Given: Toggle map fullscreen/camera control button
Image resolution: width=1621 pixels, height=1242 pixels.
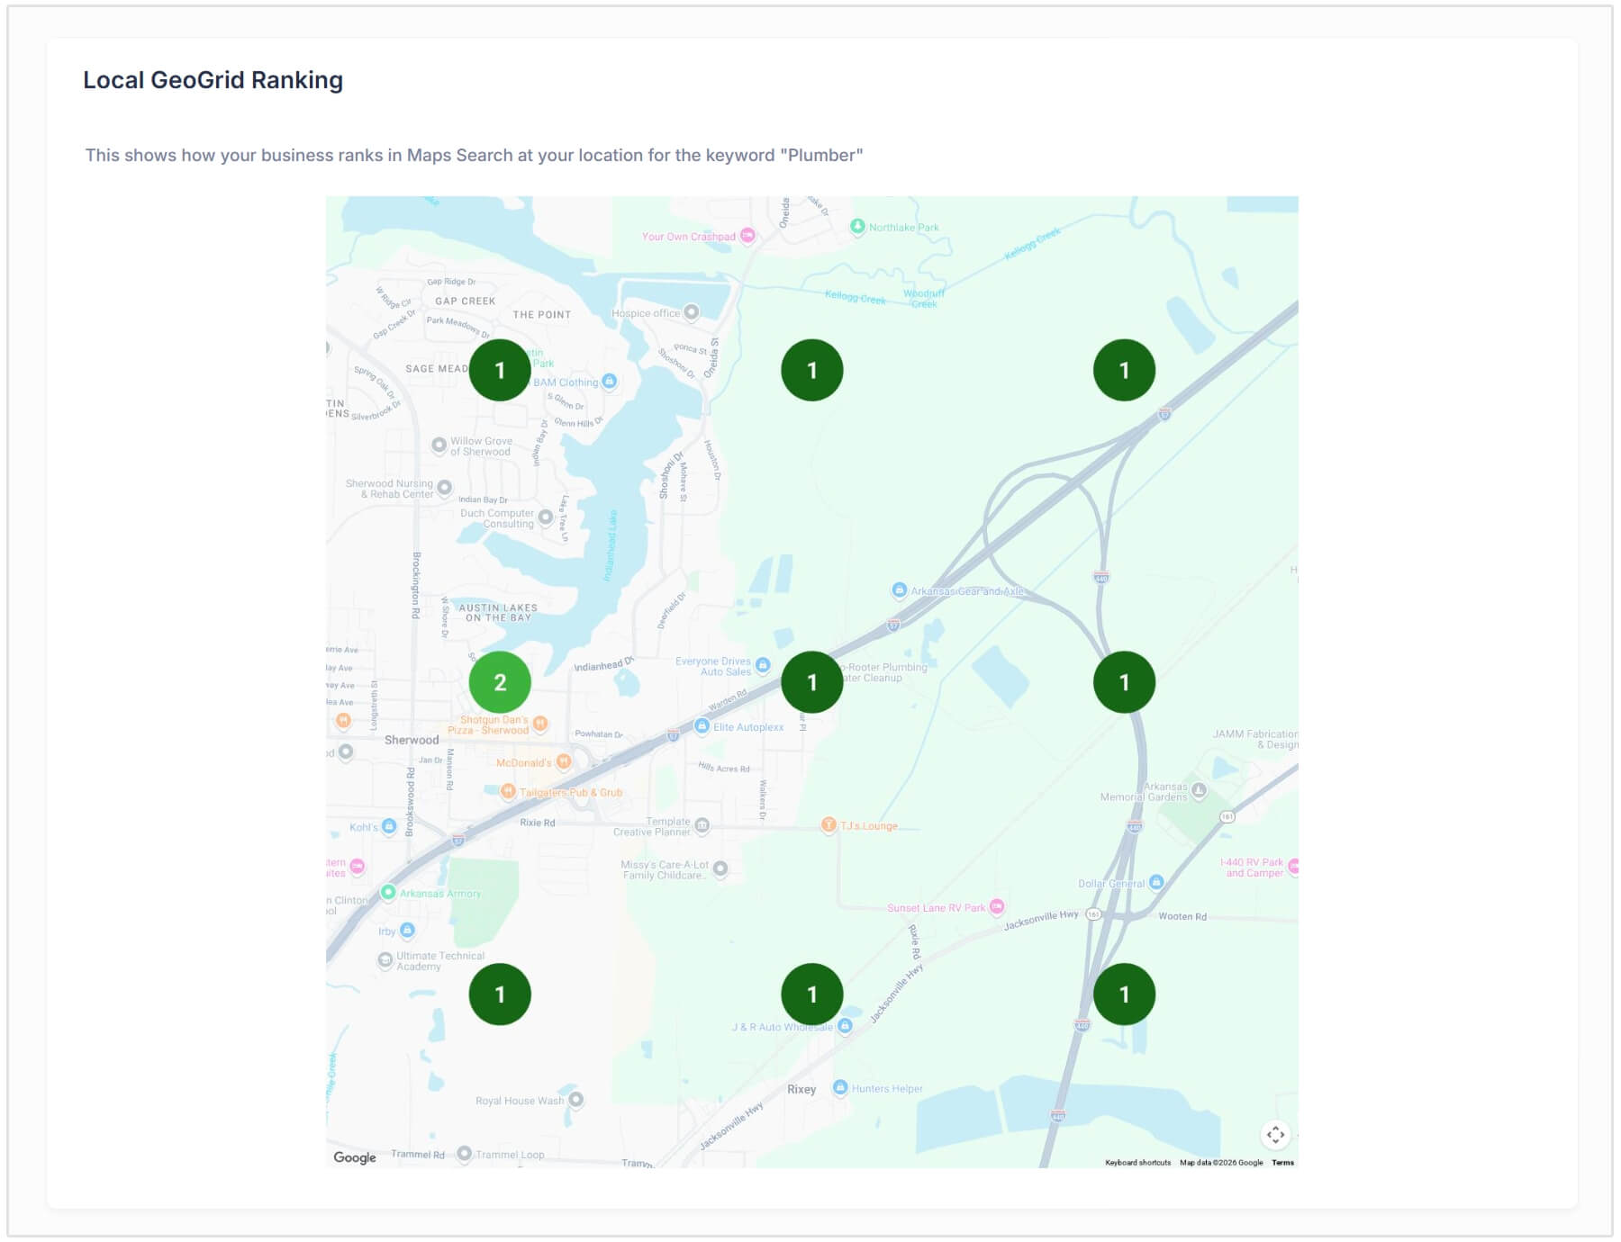Looking at the screenshot, I should (x=1275, y=1135).
